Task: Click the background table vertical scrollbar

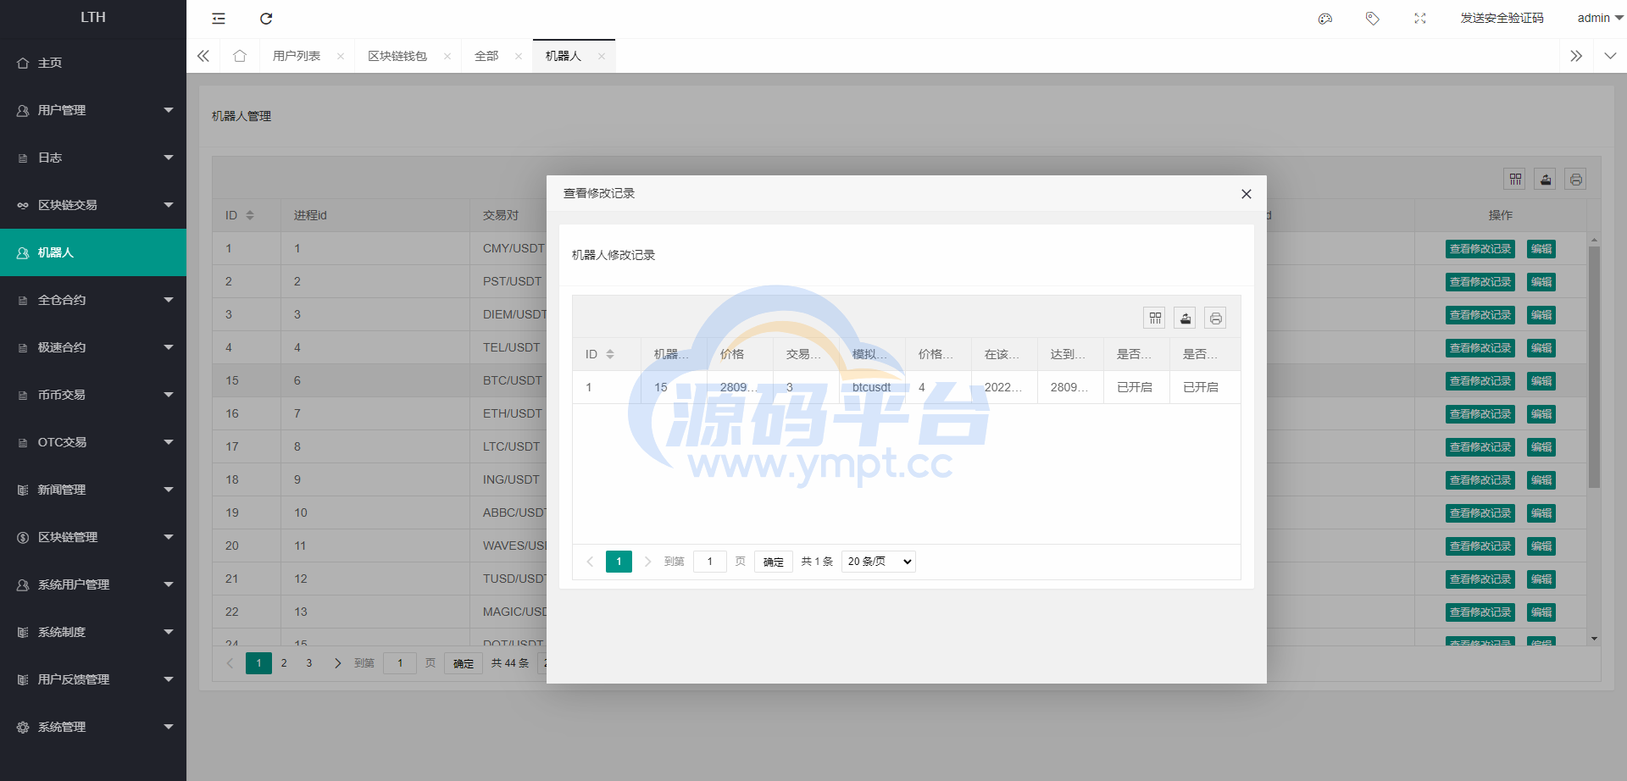Action: point(1594,367)
